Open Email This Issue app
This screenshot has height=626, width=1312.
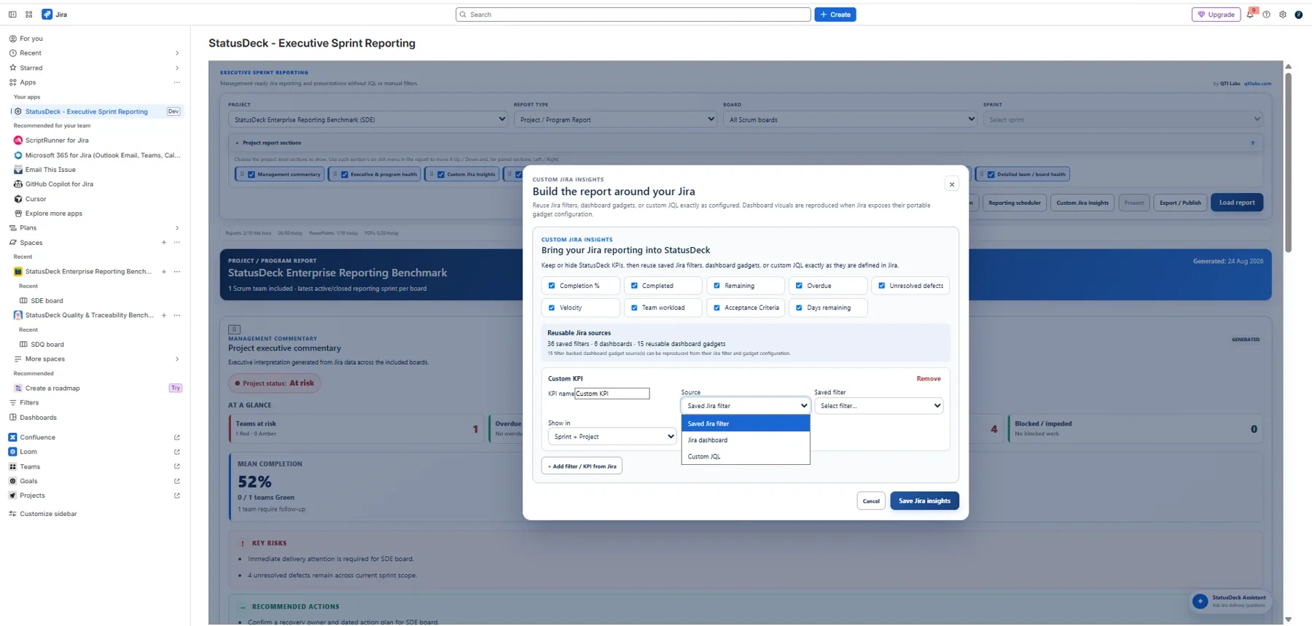(x=50, y=170)
